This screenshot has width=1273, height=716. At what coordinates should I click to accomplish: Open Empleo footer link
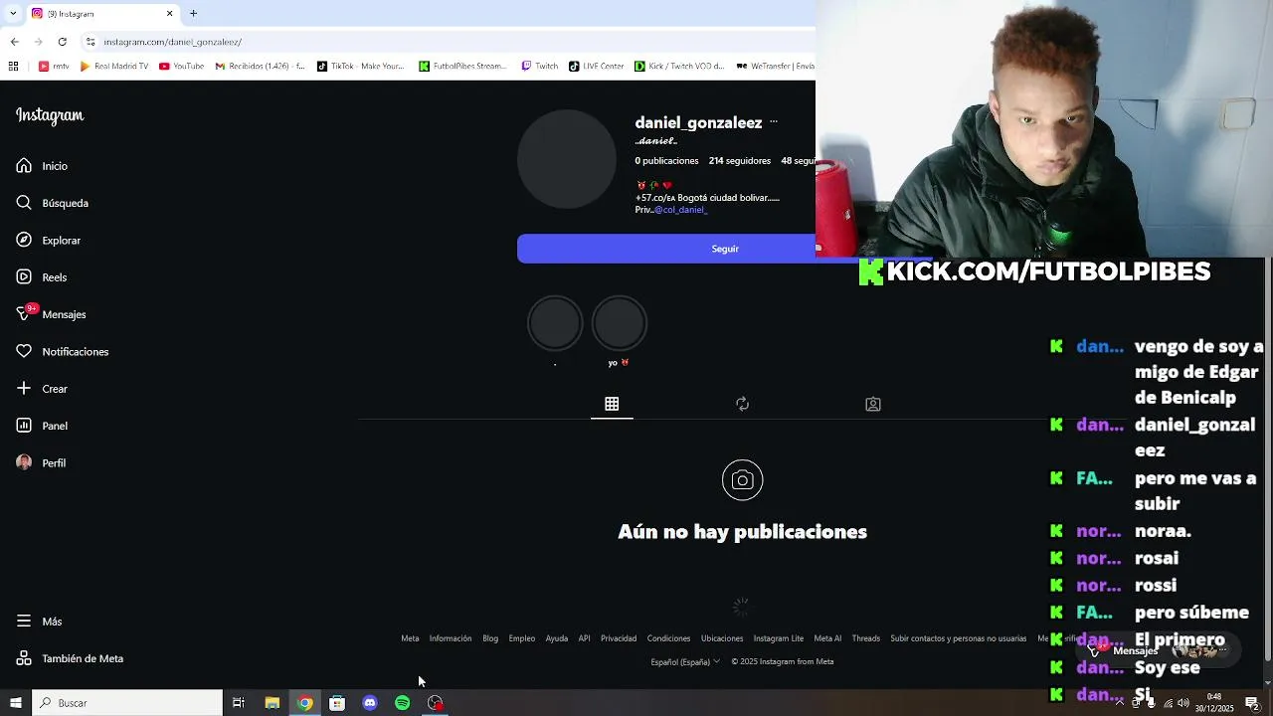click(522, 638)
